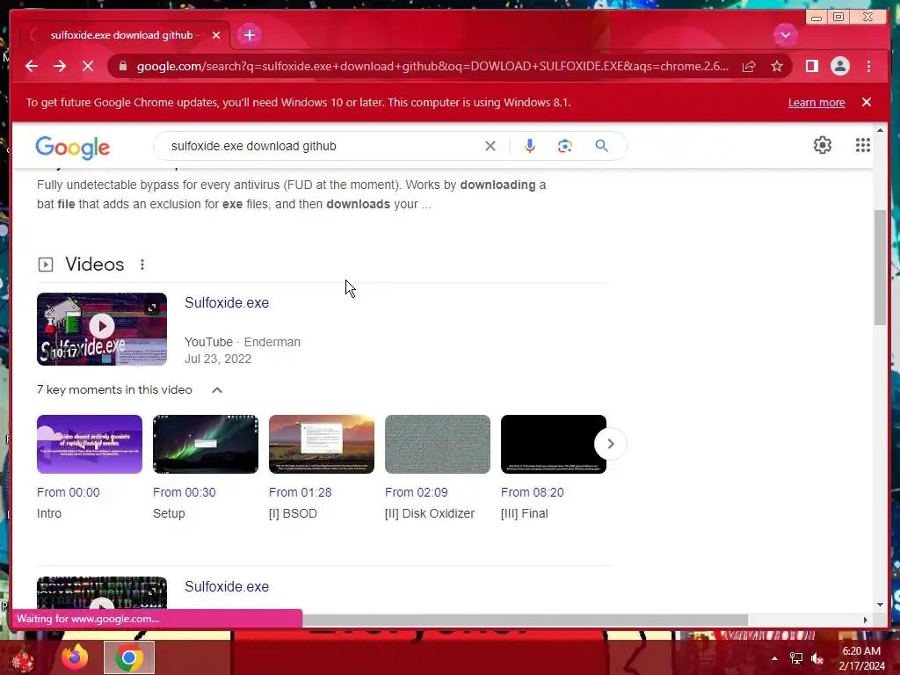
Task: Click inside the Google search box
Action: pyautogui.click(x=322, y=146)
